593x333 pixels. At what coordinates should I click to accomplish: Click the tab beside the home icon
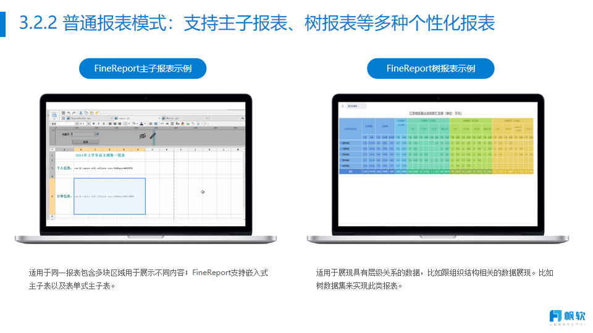point(356,106)
